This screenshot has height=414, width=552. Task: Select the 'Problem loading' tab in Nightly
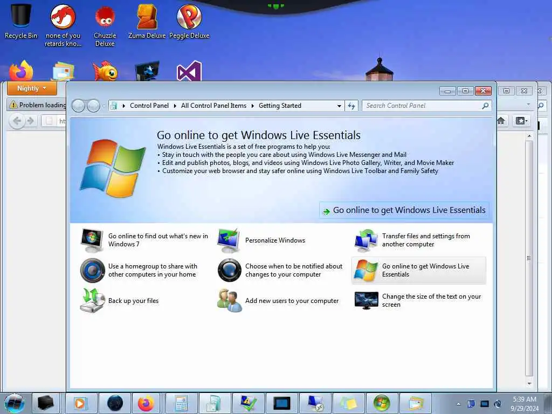37,105
